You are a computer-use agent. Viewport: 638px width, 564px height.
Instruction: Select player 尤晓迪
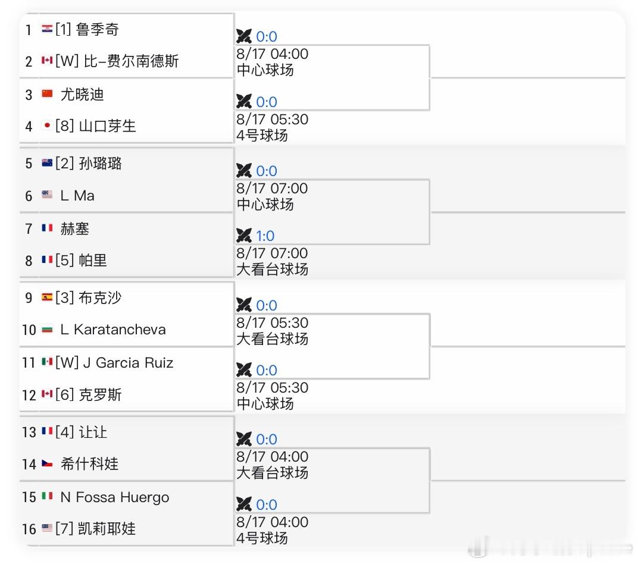[x=82, y=95]
